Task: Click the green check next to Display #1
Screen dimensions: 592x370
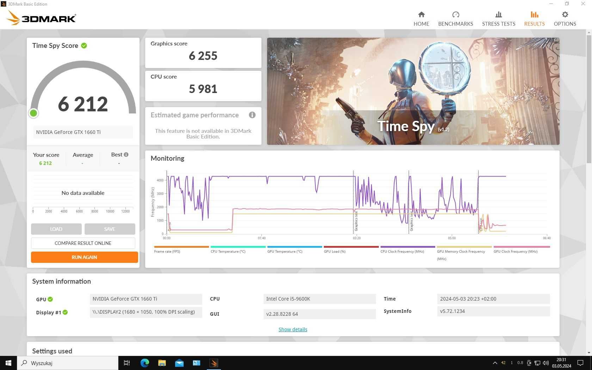Action: point(65,312)
